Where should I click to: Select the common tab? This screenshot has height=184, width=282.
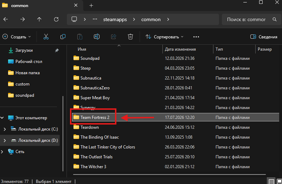[41, 6]
